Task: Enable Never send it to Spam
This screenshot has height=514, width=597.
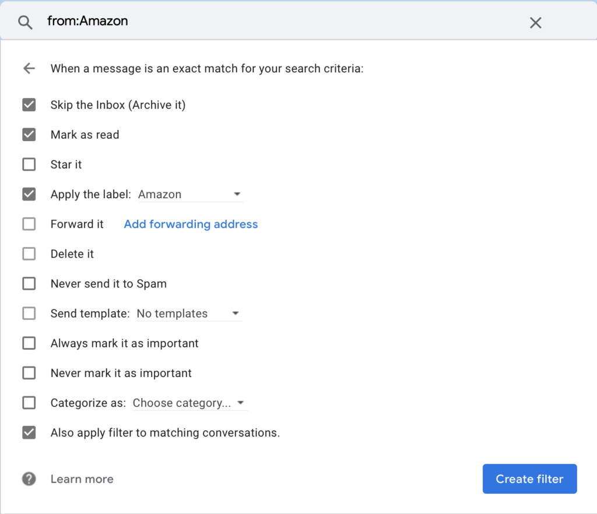Action: tap(29, 283)
